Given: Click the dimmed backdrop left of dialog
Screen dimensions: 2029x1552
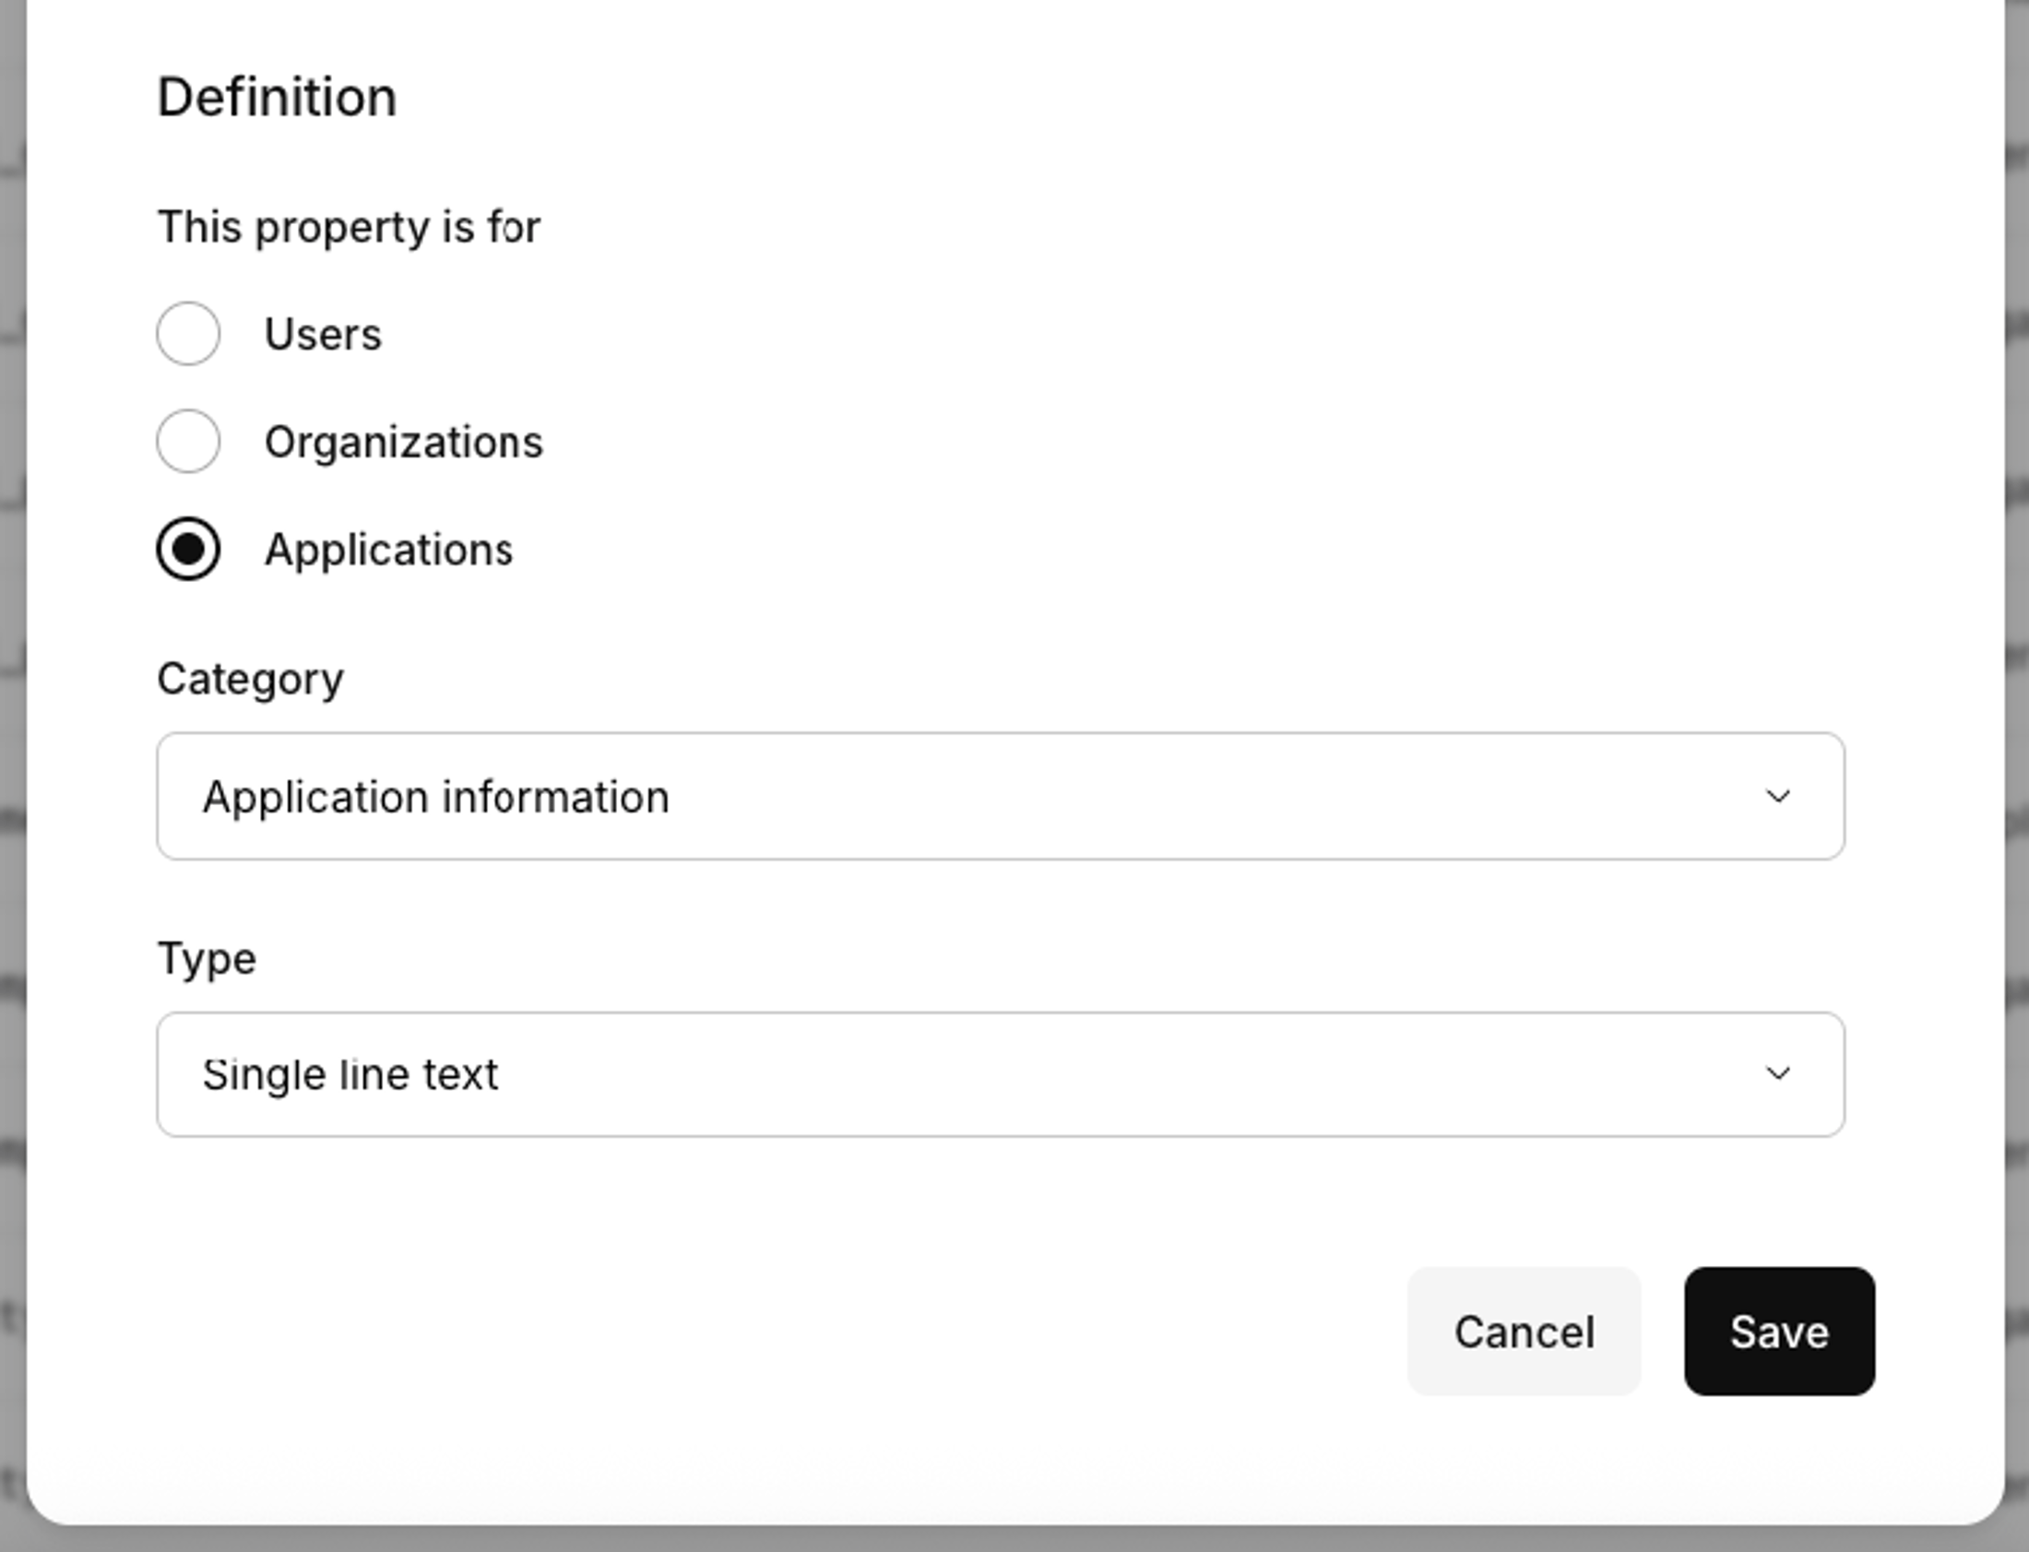Looking at the screenshot, I should (x=11, y=739).
